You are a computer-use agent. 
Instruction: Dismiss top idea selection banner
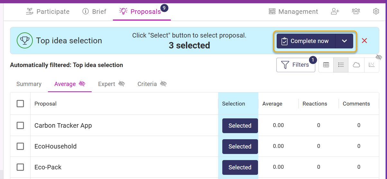(x=364, y=41)
